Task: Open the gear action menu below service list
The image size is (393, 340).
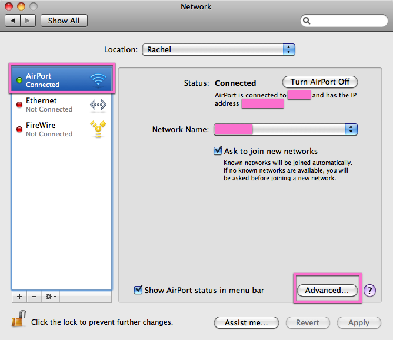Action: (51, 297)
